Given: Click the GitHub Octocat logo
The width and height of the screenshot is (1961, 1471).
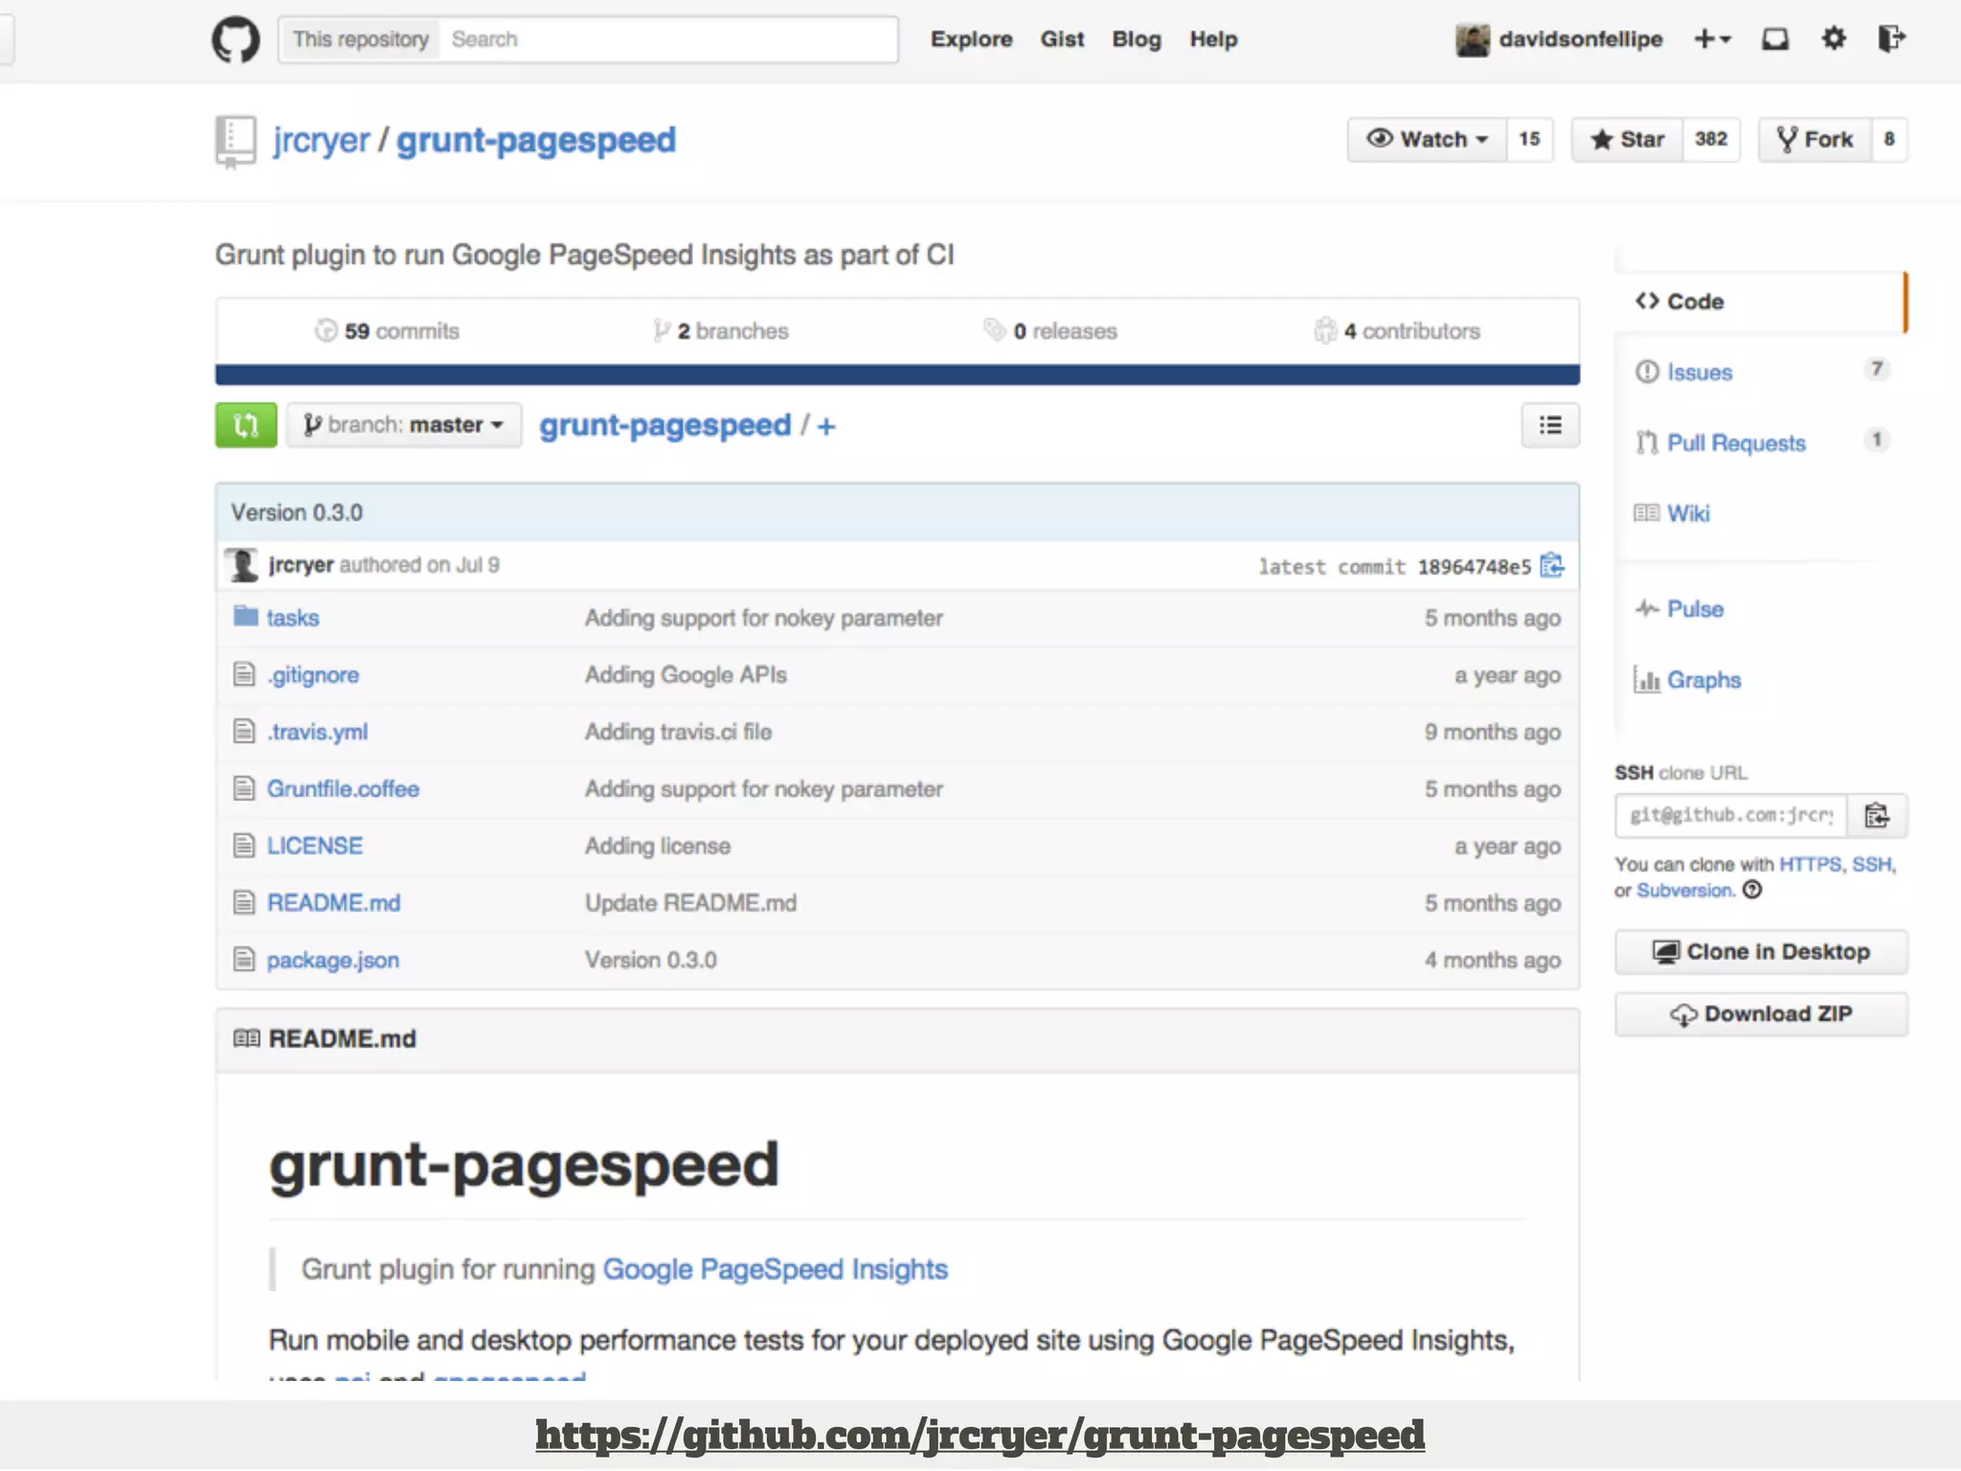Looking at the screenshot, I should tap(236, 39).
